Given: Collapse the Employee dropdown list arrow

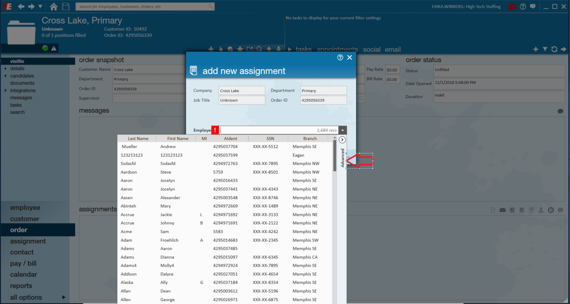Looking at the screenshot, I should tap(342, 130).
